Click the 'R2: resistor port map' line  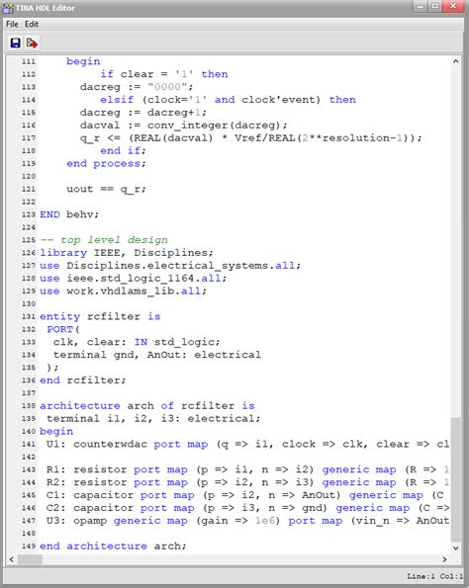click(247, 482)
